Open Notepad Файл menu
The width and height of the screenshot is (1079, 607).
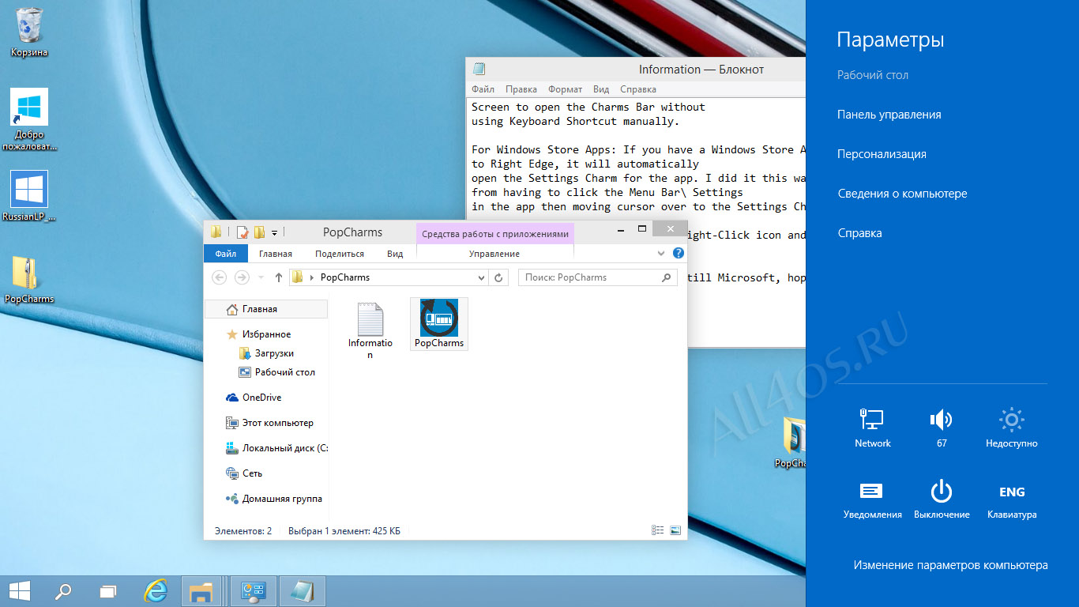click(x=483, y=89)
